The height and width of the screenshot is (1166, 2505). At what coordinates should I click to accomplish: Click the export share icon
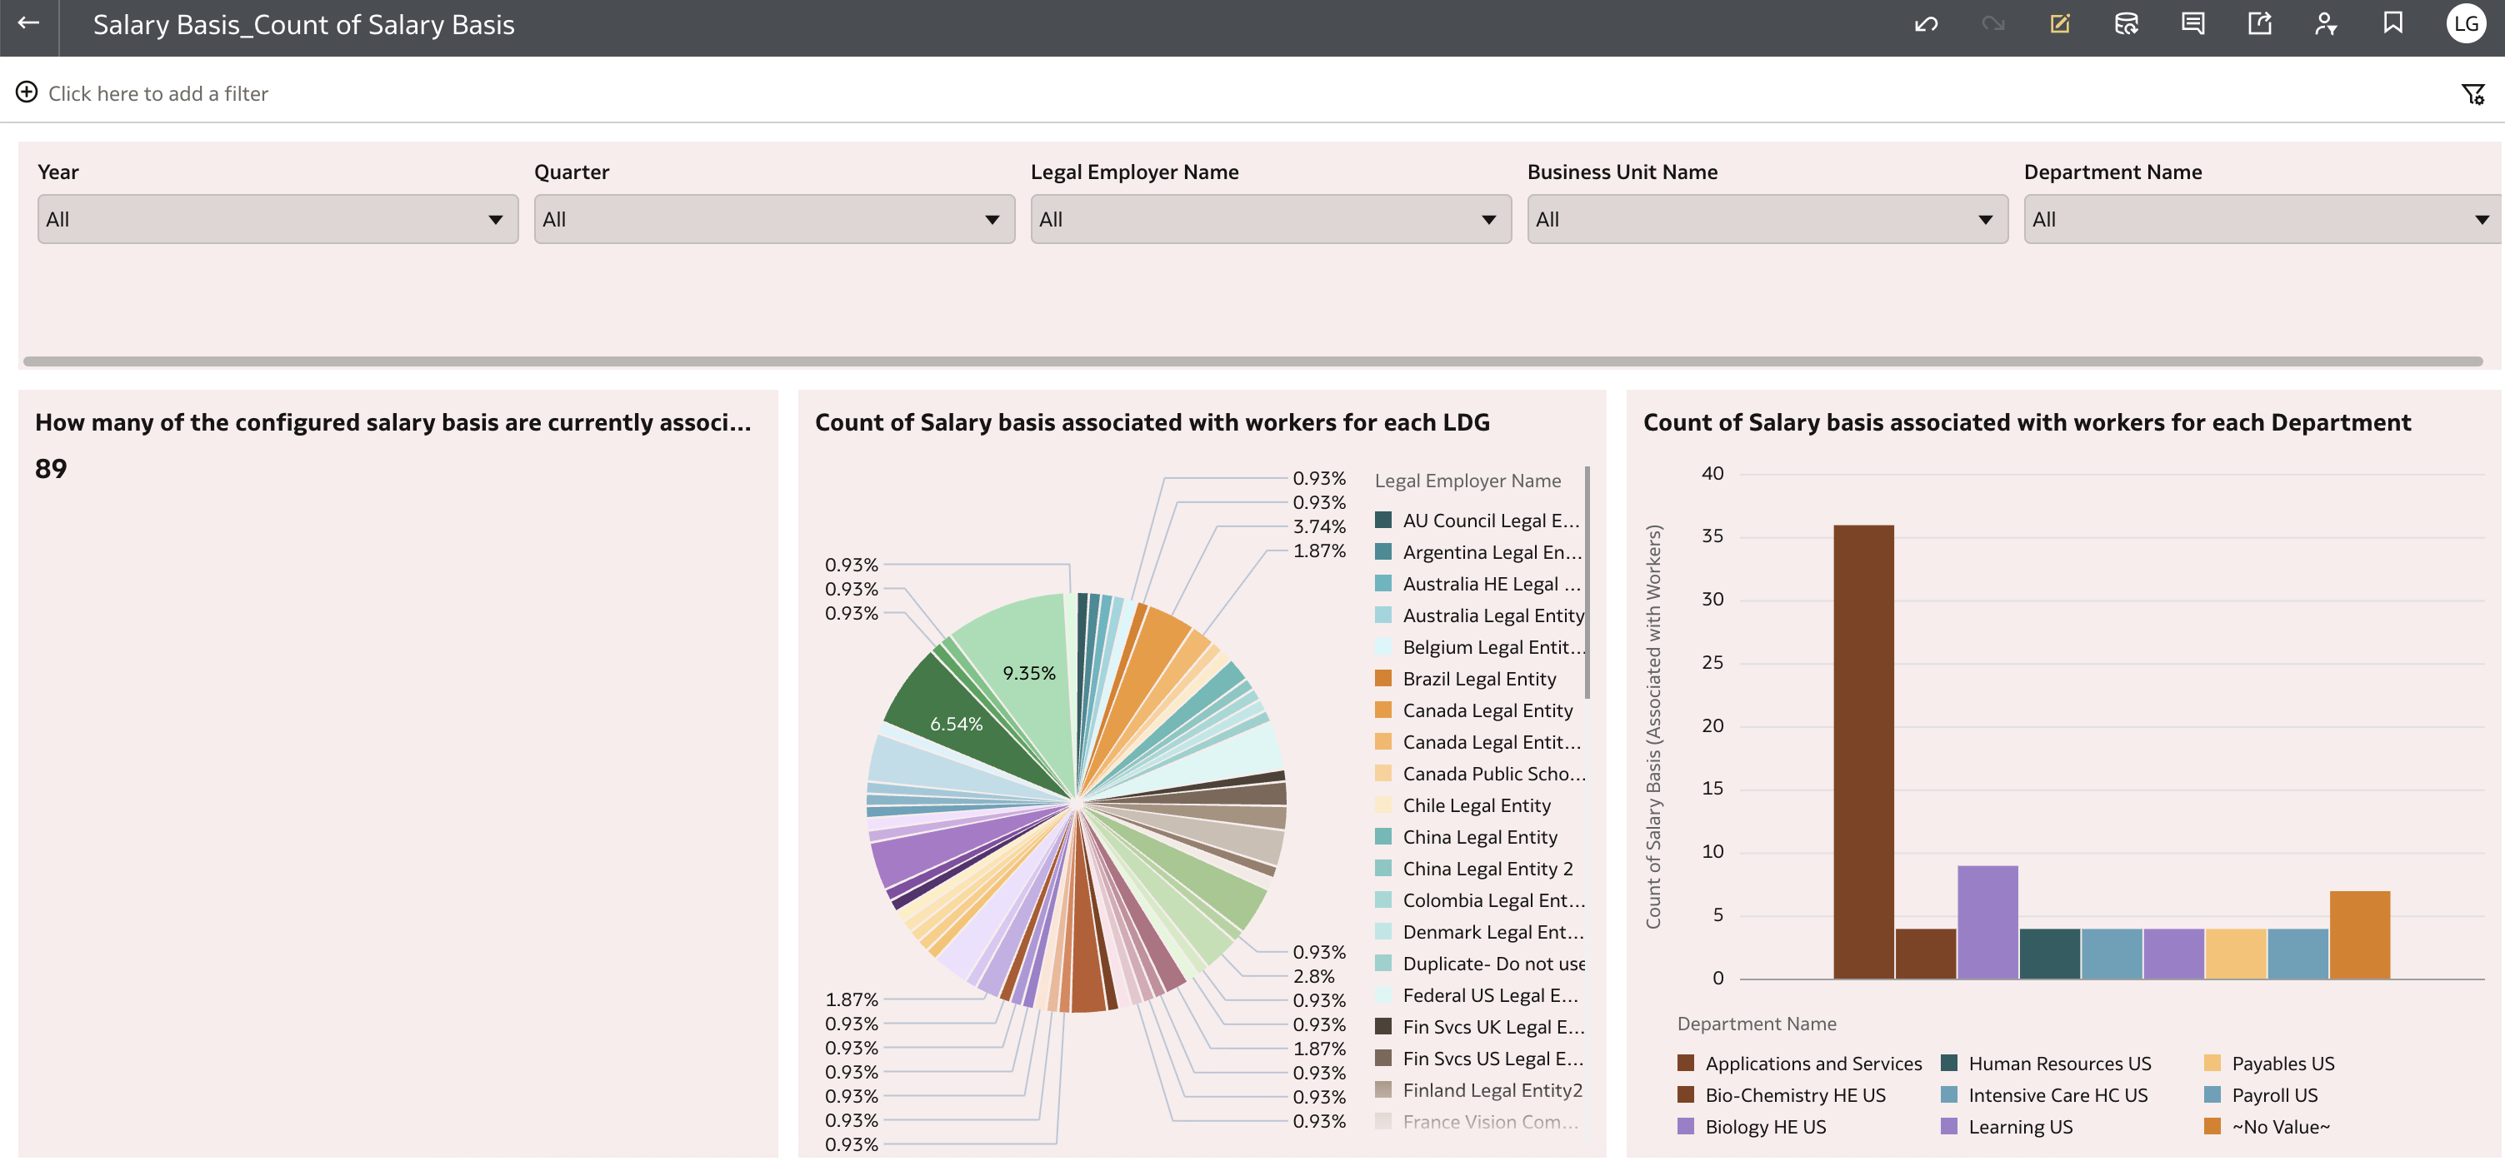[2259, 24]
